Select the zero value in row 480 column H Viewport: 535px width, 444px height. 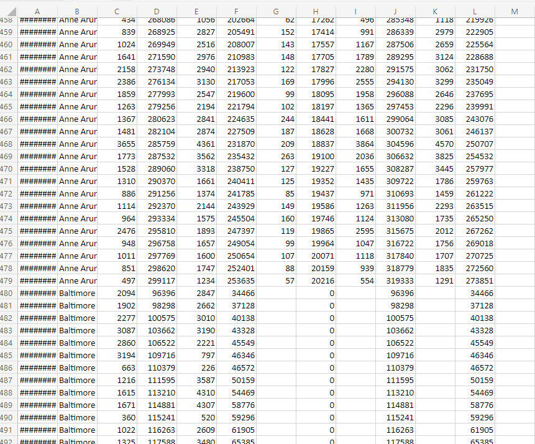tap(315, 293)
